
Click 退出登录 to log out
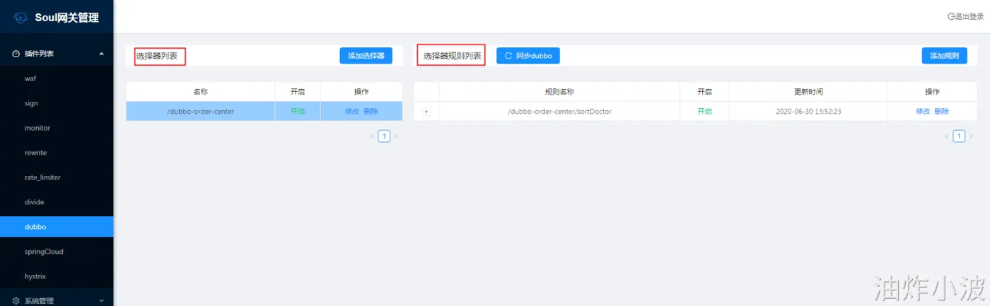pyautogui.click(x=969, y=16)
